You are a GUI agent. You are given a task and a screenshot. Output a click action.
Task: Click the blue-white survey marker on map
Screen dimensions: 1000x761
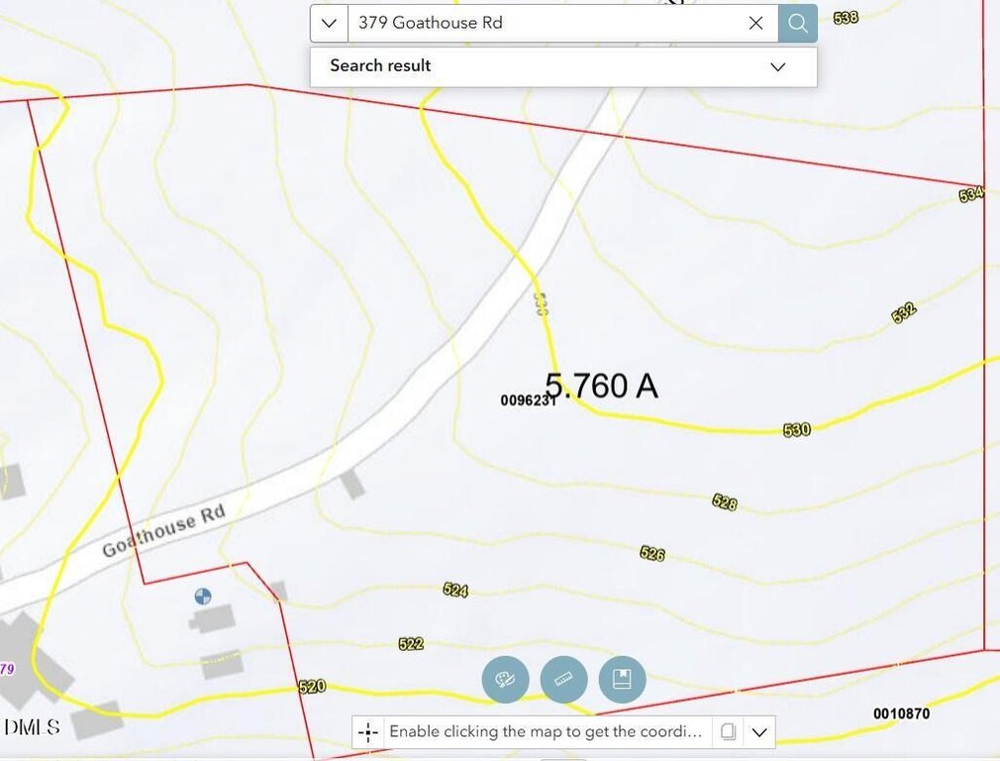pos(203,596)
